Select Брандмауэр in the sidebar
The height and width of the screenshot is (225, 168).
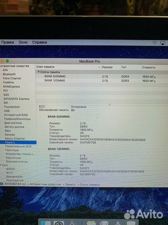pyautogui.click(x=15, y=177)
